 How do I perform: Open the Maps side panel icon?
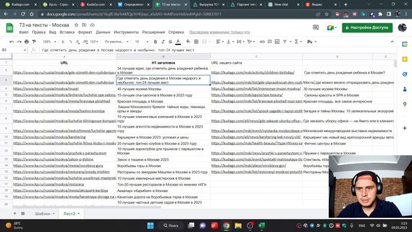coord(405,104)
